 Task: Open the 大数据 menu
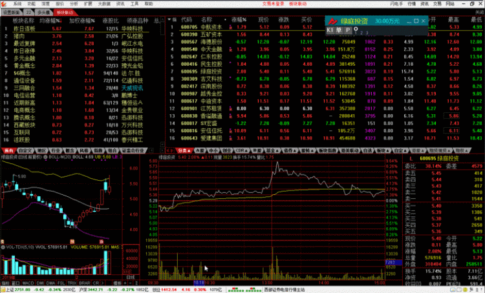pos(104,4)
